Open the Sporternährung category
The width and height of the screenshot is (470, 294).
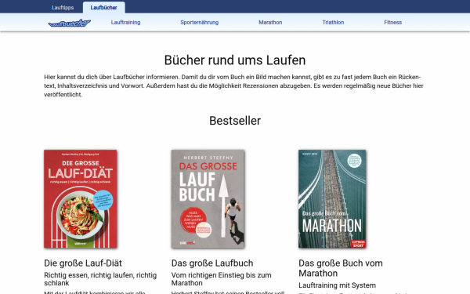199,22
